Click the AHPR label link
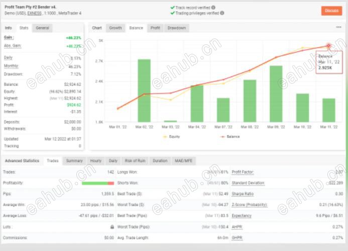Viewport: 348px width, 251px height. 237,227
